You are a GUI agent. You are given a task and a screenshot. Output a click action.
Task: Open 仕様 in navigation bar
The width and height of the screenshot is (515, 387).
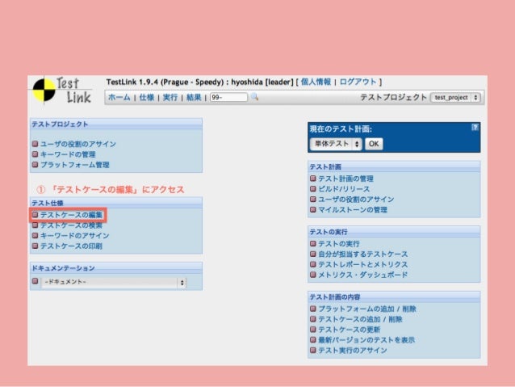[146, 97]
